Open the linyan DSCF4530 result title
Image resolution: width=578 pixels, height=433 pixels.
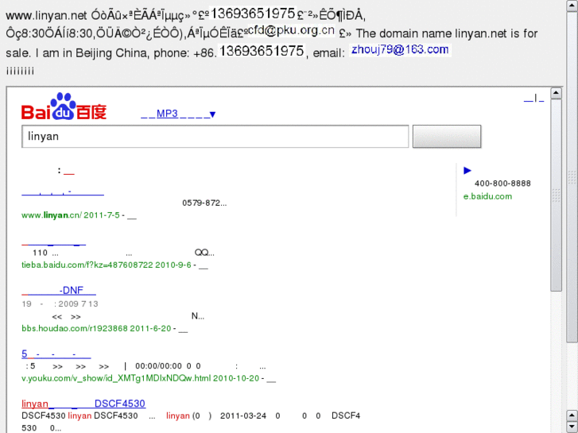(83, 404)
